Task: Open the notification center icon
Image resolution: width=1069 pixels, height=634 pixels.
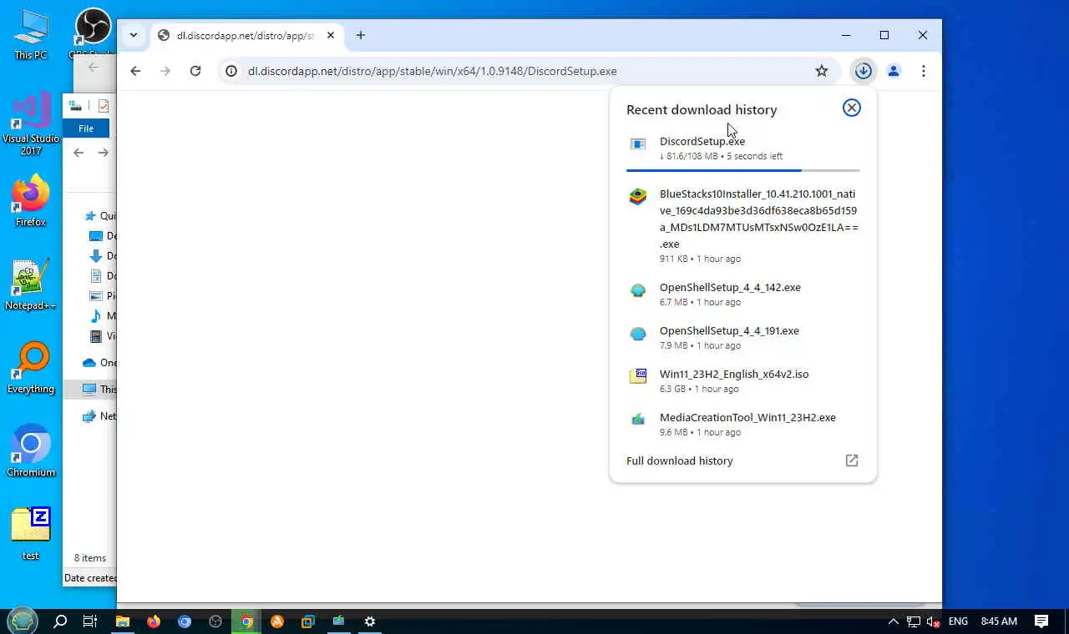Action: pos(1041,621)
